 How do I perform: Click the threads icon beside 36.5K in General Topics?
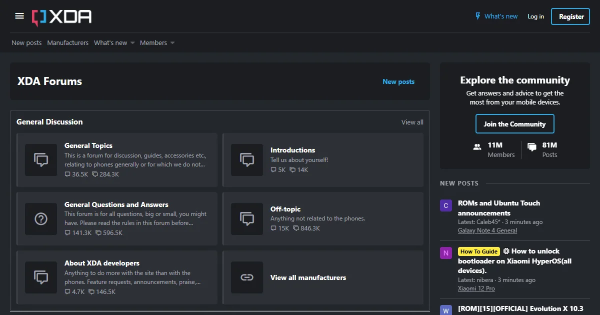pyautogui.click(x=67, y=174)
